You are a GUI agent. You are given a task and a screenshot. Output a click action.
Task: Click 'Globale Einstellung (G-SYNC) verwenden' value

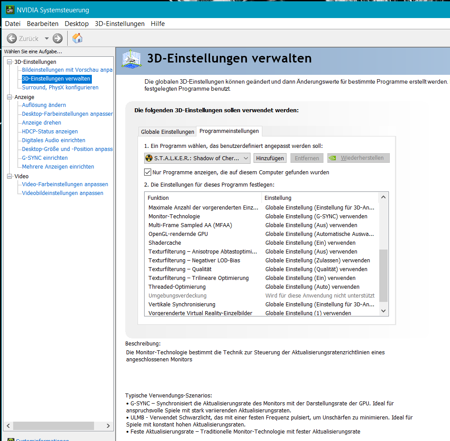point(316,216)
